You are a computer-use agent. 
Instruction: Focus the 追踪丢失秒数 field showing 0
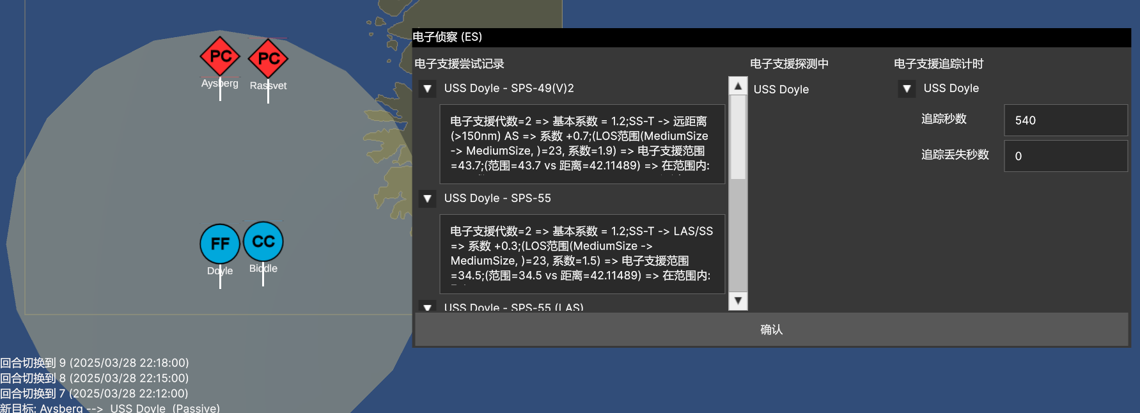[x=1066, y=156]
